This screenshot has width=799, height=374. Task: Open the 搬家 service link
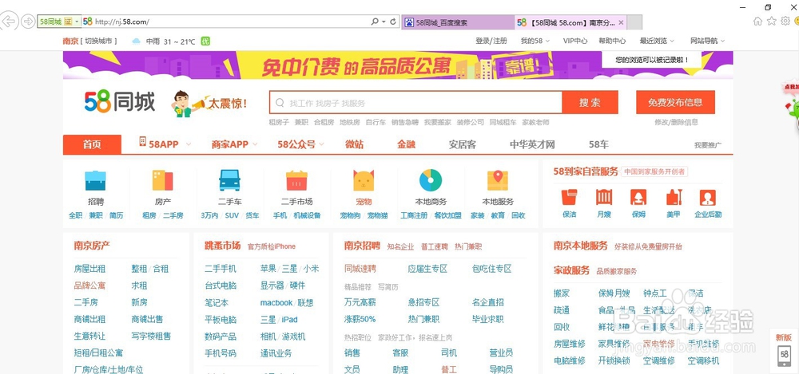tap(562, 293)
